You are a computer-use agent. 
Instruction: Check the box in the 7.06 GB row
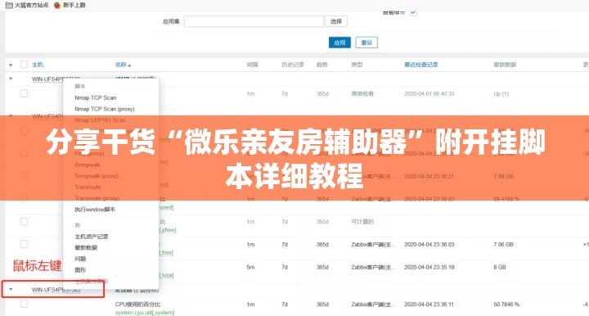point(24,244)
